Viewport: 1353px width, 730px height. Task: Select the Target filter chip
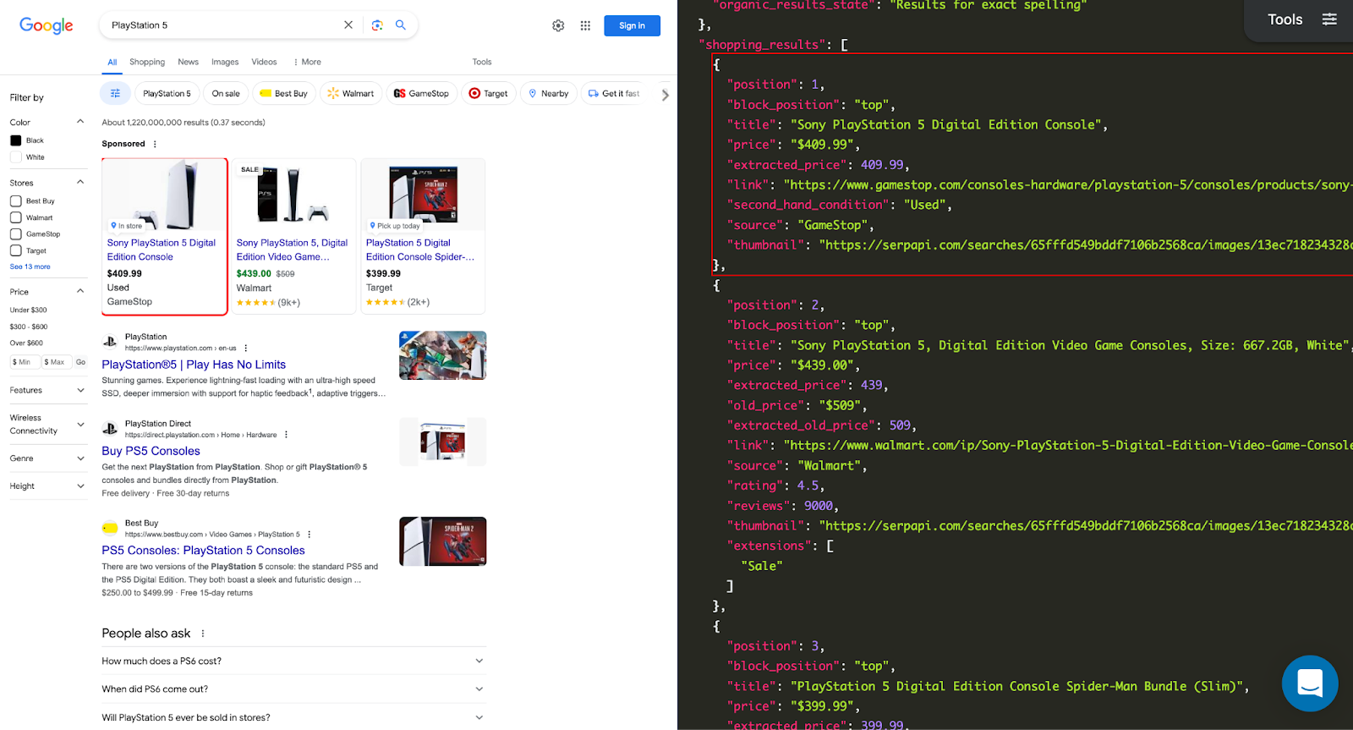(489, 94)
